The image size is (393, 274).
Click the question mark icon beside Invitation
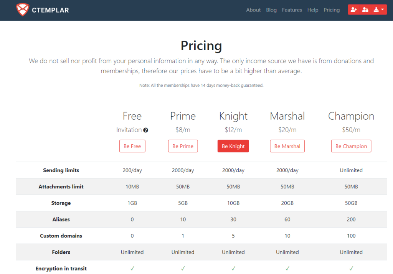[x=145, y=130]
